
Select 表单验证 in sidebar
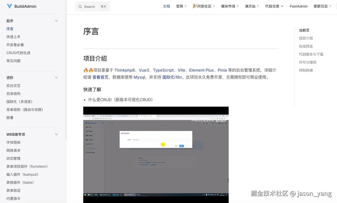(14, 190)
